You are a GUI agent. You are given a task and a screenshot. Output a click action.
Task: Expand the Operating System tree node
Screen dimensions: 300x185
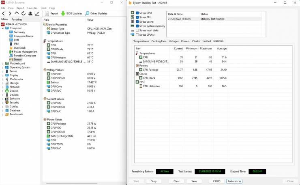click(x=3, y=67)
